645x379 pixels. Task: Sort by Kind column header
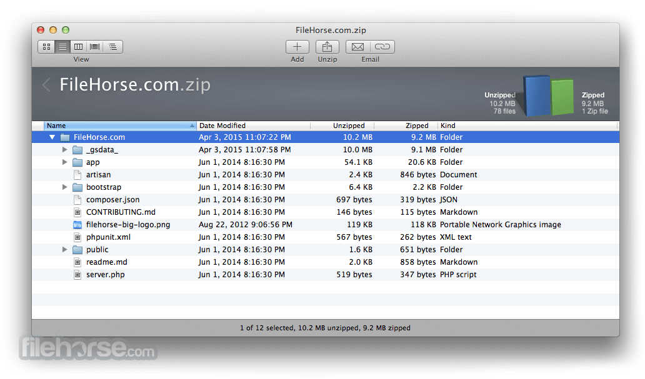click(527, 126)
